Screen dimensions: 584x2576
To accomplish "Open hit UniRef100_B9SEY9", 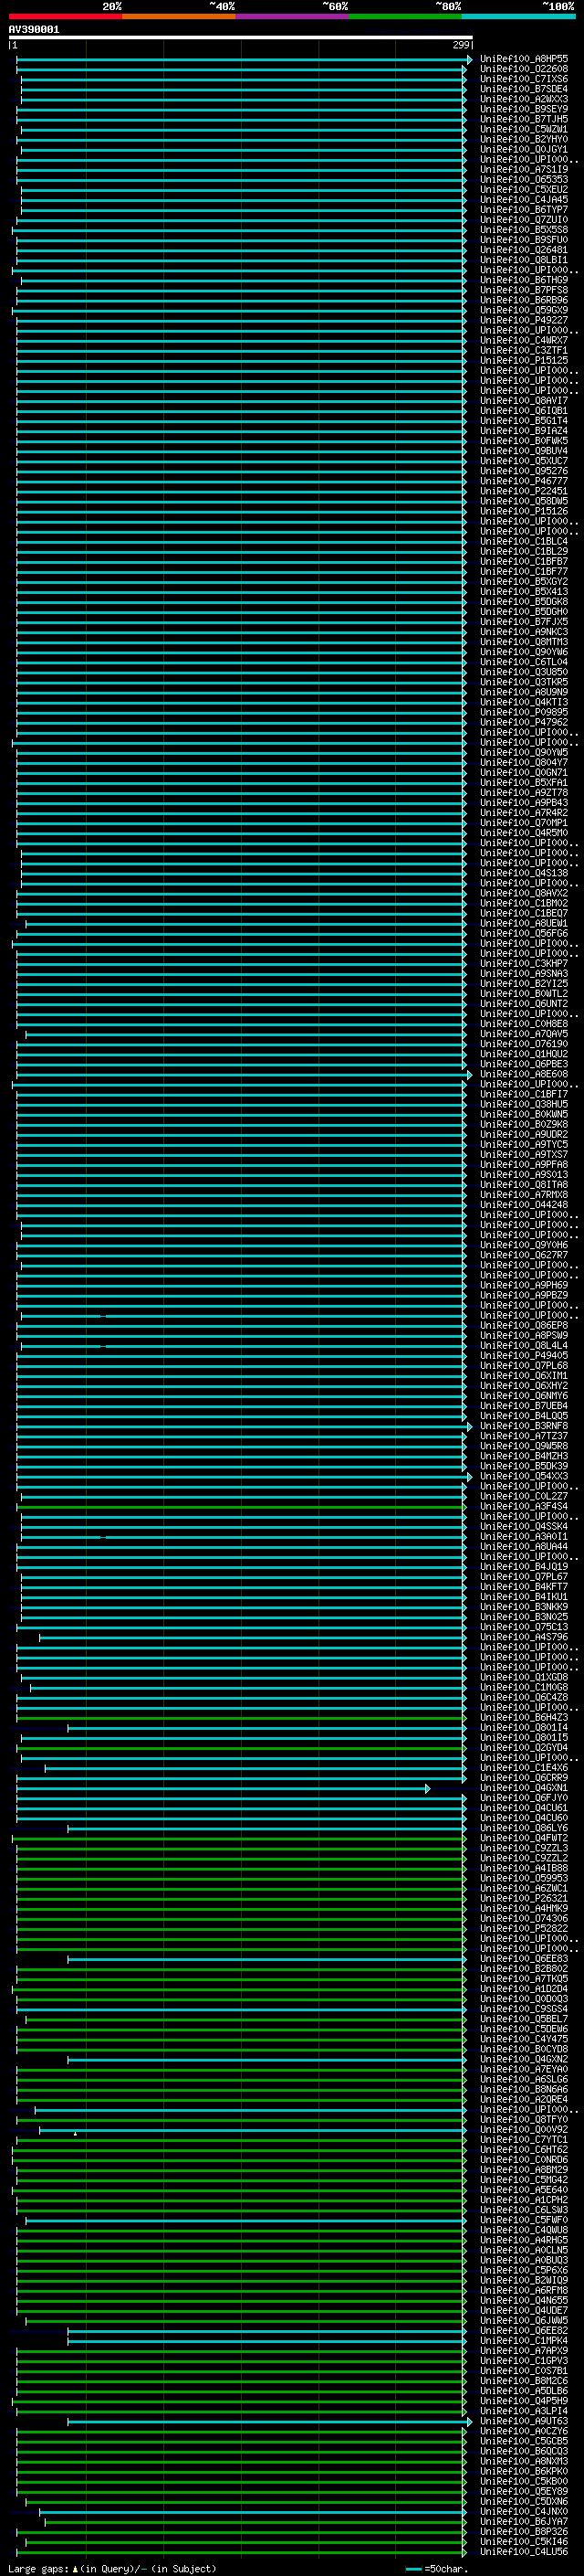I will pos(524,110).
